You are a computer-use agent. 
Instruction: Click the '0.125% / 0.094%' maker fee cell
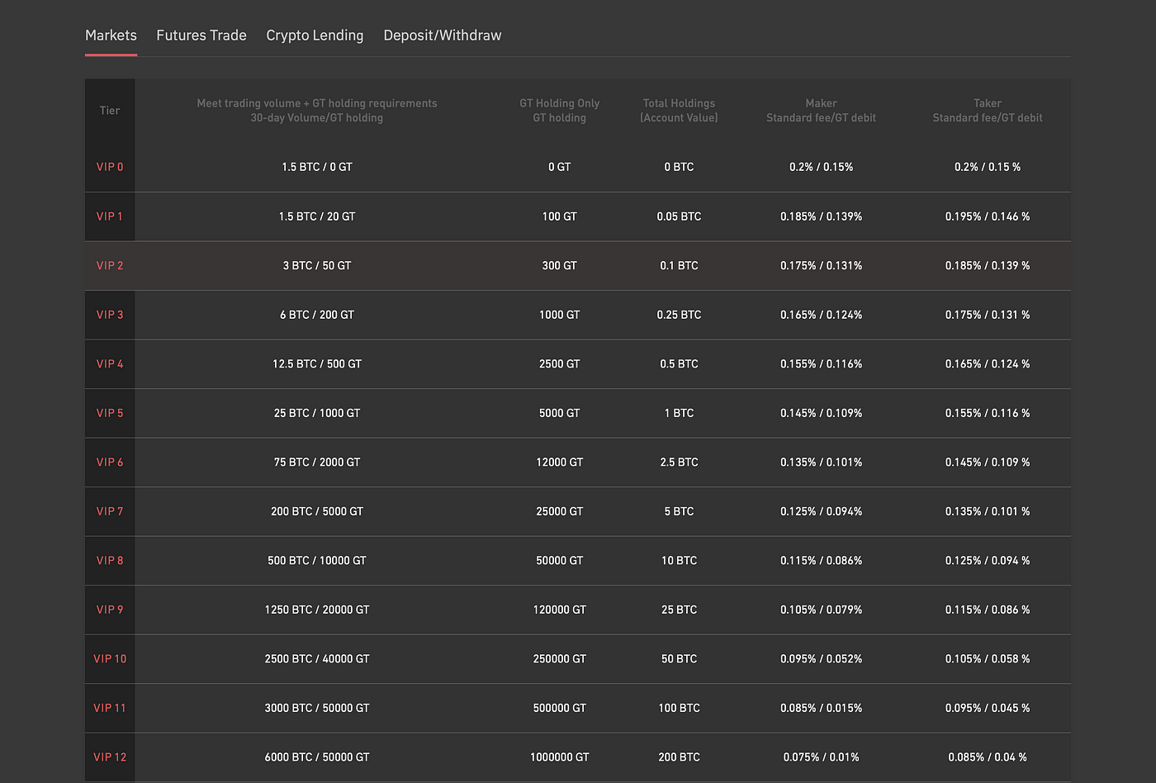[x=822, y=511]
